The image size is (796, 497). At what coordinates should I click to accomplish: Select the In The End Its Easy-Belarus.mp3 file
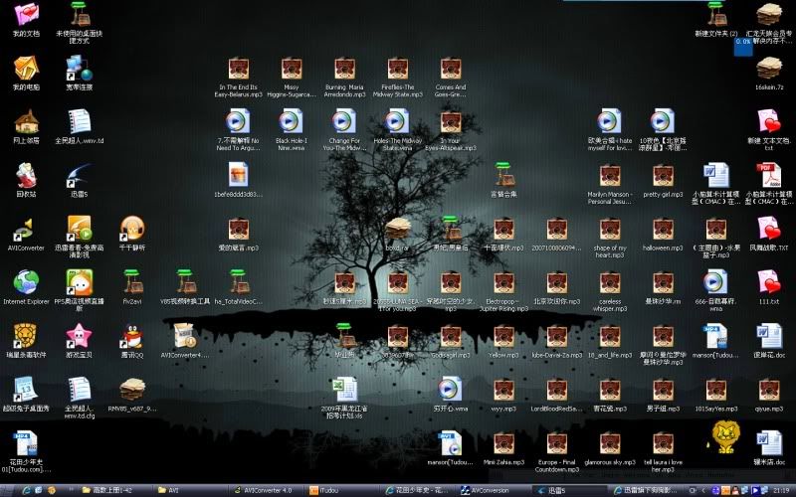(x=239, y=69)
